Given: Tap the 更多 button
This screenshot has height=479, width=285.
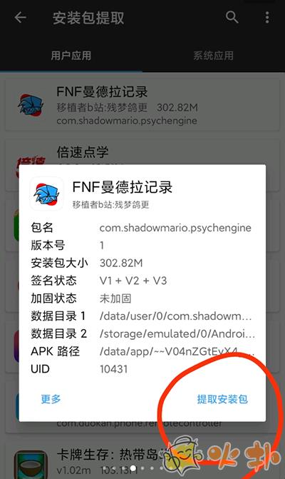Looking at the screenshot, I should coord(51,399).
